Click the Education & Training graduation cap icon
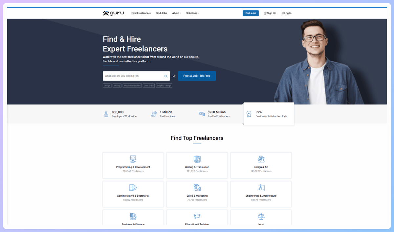Image resolution: width=394 pixels, height=232 pixels. (x=197, y=216)
